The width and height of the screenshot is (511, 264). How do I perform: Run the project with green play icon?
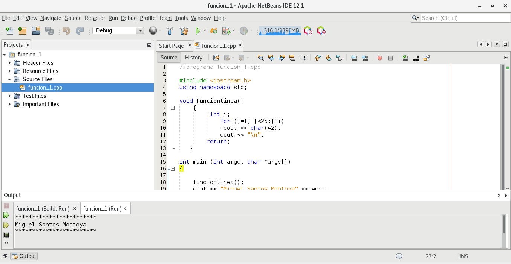coord(197,31)
